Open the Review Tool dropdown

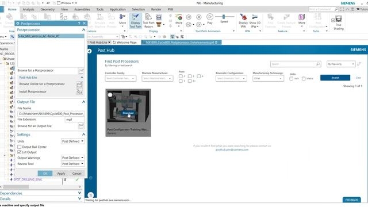(x=72, y=164)
